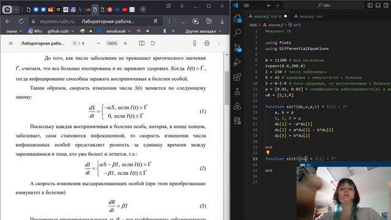Open a new browser tab with plus button
Viewport: 391px width, 220px height.
coord(143,10)
